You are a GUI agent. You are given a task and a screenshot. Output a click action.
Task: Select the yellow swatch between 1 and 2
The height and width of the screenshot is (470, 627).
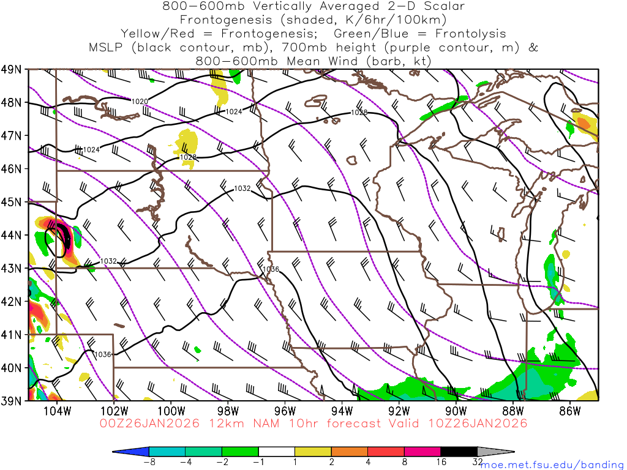pyautogui.click(x=313, y=452)
